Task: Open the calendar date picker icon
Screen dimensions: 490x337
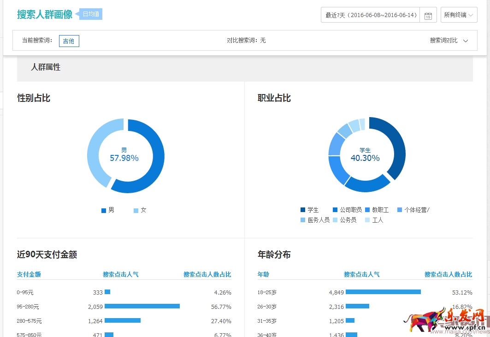Action: click(428, 15)
